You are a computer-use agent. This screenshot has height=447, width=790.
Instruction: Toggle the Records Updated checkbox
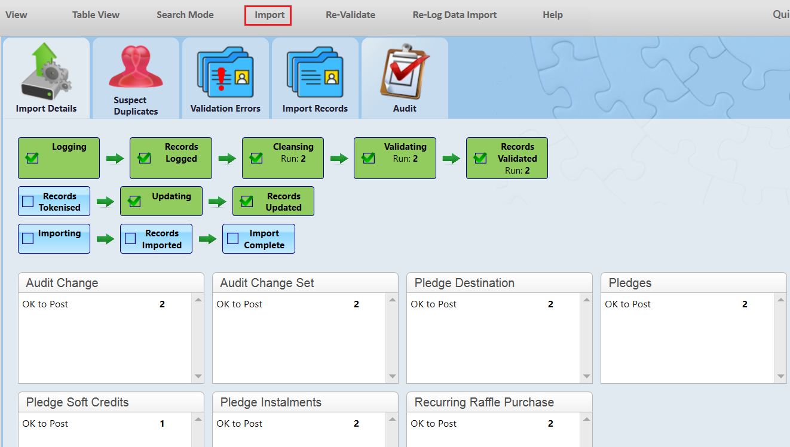tap(247, 202)
